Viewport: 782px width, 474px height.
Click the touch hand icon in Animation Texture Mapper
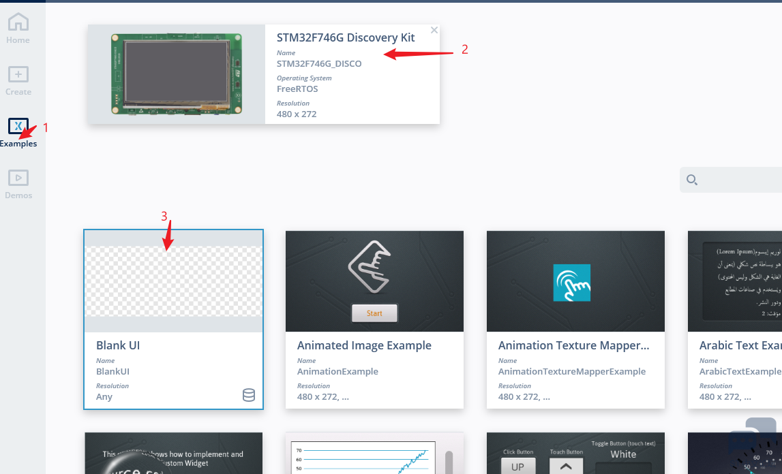pos(571,283)
